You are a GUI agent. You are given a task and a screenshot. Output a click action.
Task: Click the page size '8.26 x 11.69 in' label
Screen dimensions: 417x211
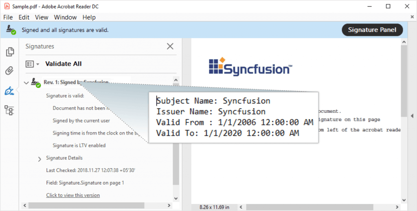click(x=214, y=207)
